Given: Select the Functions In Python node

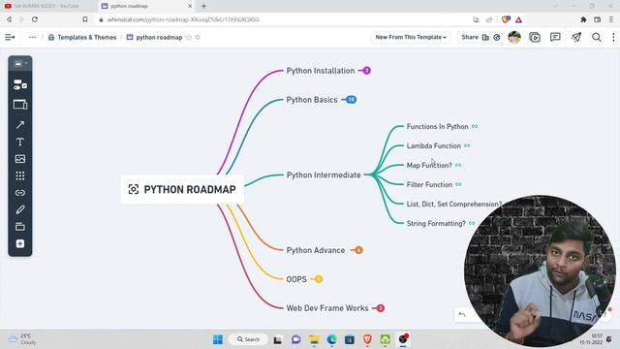Looking at the screenshot, I should 437,127.
